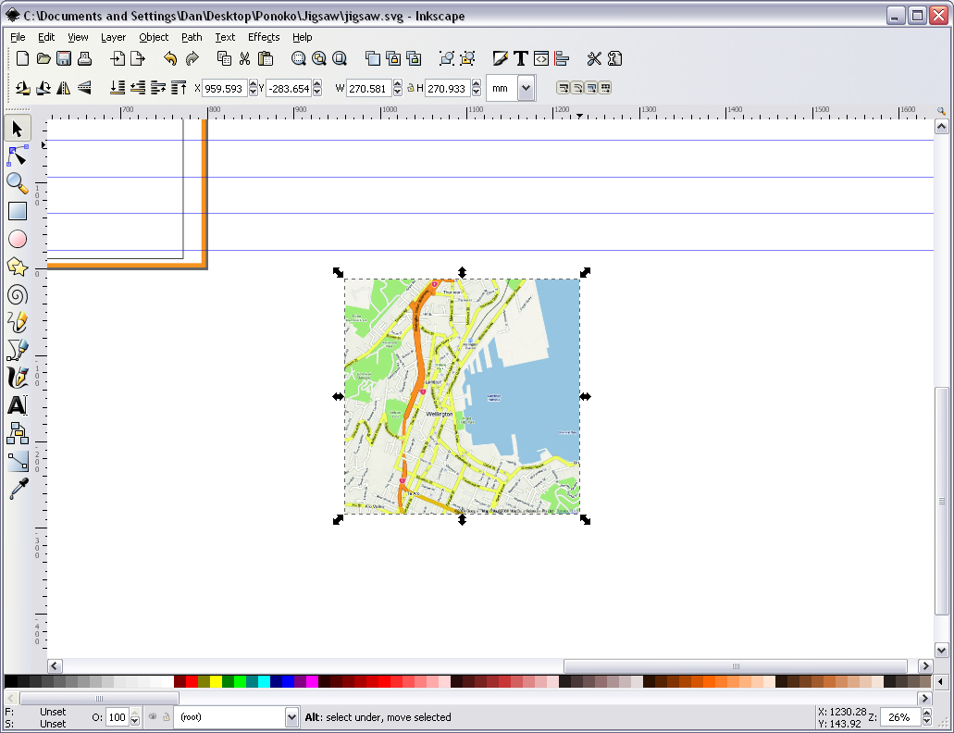Select the Text tool
Screen dimensions: 954x733
tap(17, 405)
